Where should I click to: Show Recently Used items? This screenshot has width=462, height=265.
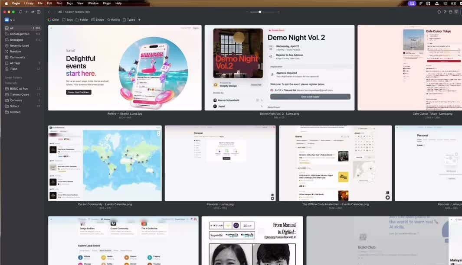(23, 45)
